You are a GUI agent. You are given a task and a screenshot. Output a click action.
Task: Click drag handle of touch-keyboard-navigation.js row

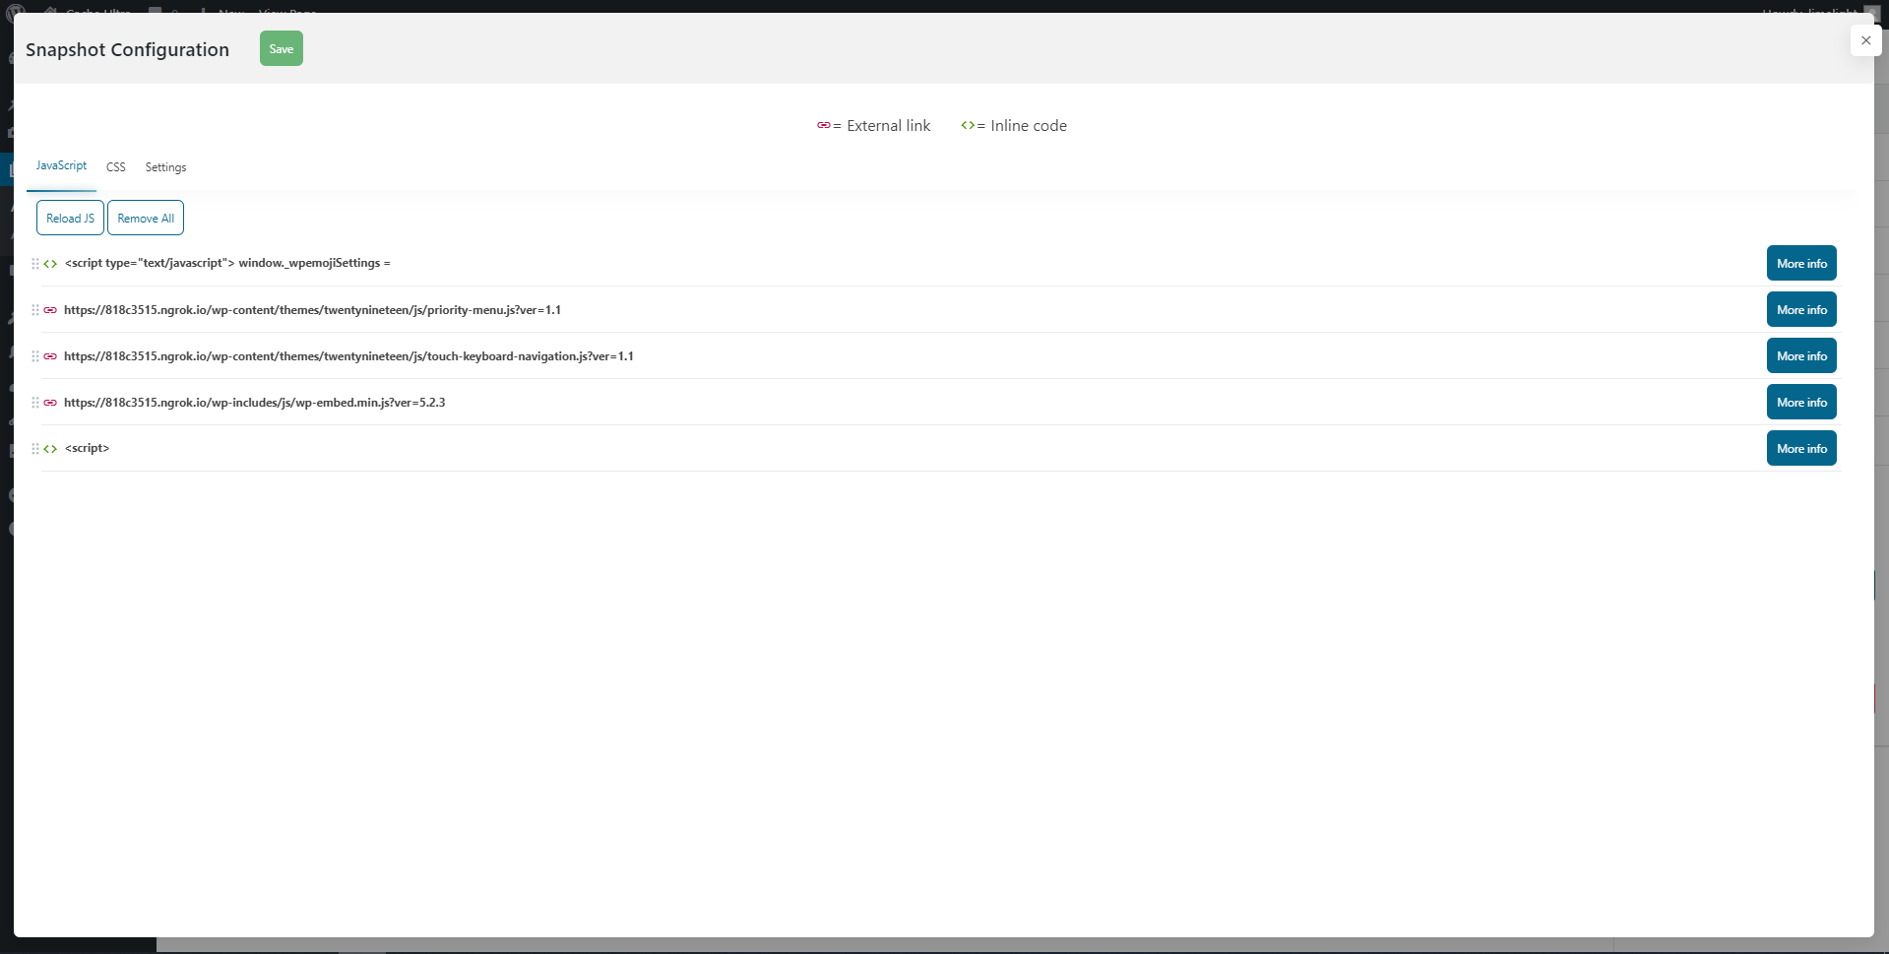click(x=35, y=356)
